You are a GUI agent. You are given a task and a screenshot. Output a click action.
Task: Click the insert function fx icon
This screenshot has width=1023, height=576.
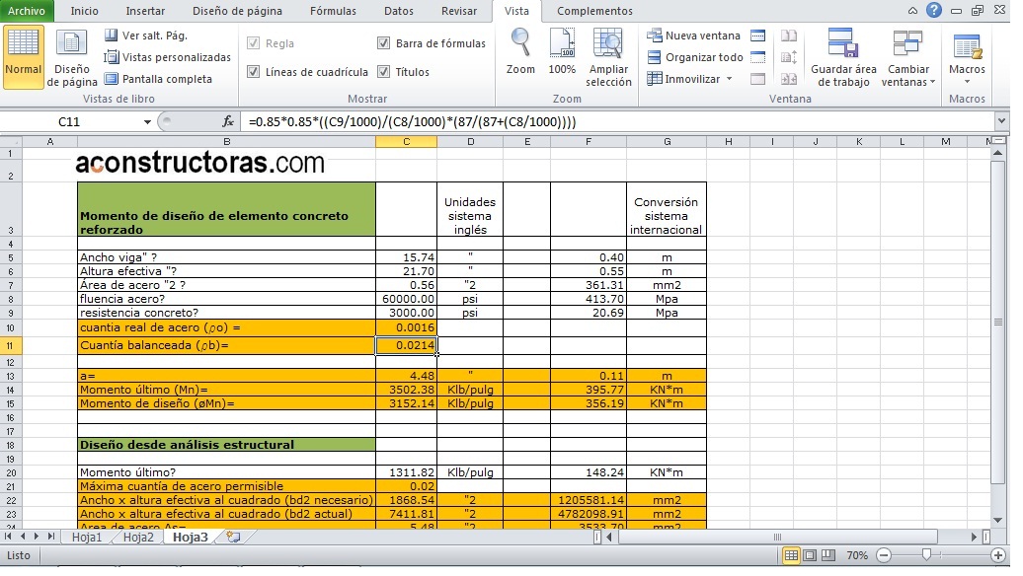coord(228,122)
